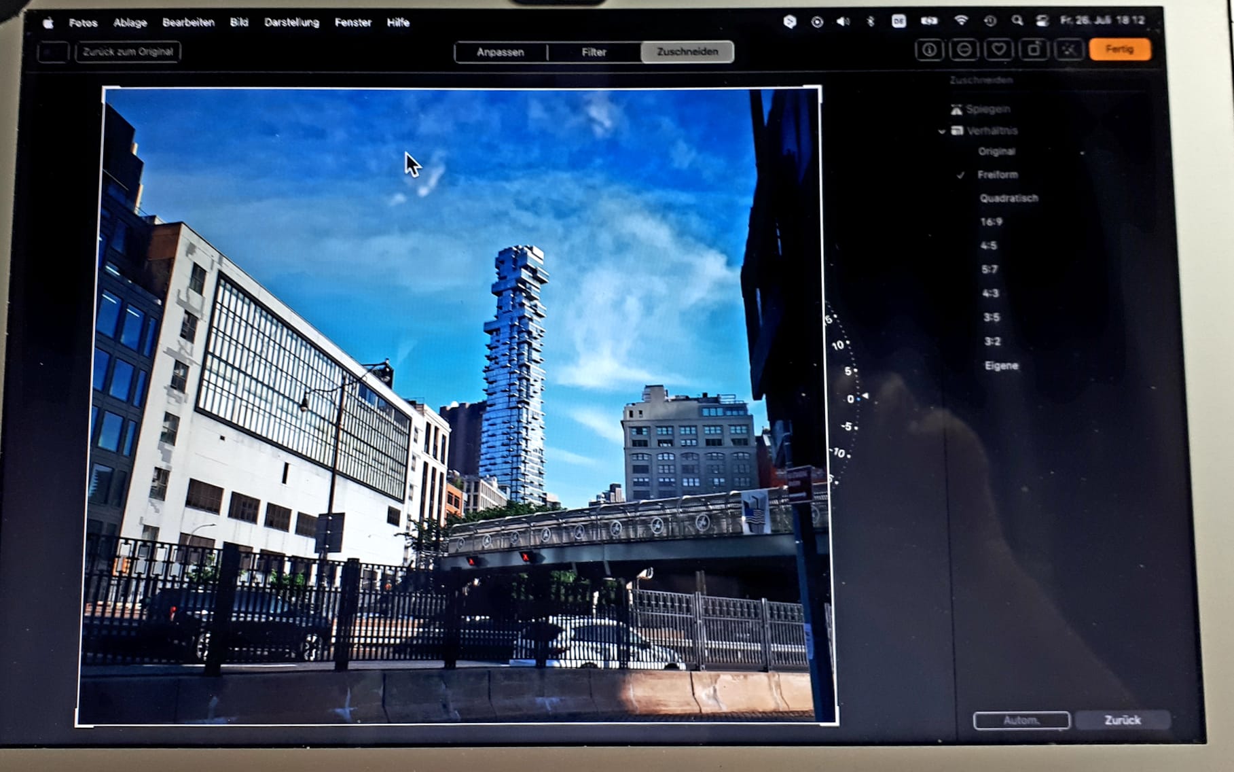This screenshot has width=1234, height=772.
Task: Click the Wi-Fi status icon
Action: [961, 21]
